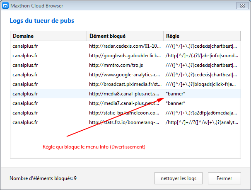
Task: Click the rule containing a2dfp|ad6media
Action: [201, 113]
